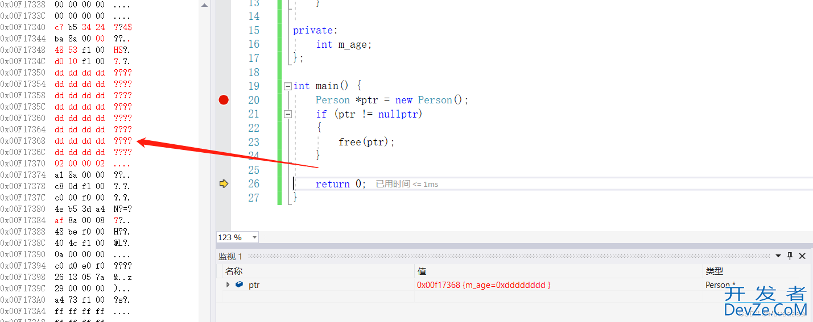Image resolution: width=813 pixels, height=322 pixels.
Task: Open the 123 % zoom dropdown
Action: pos(254,237)
